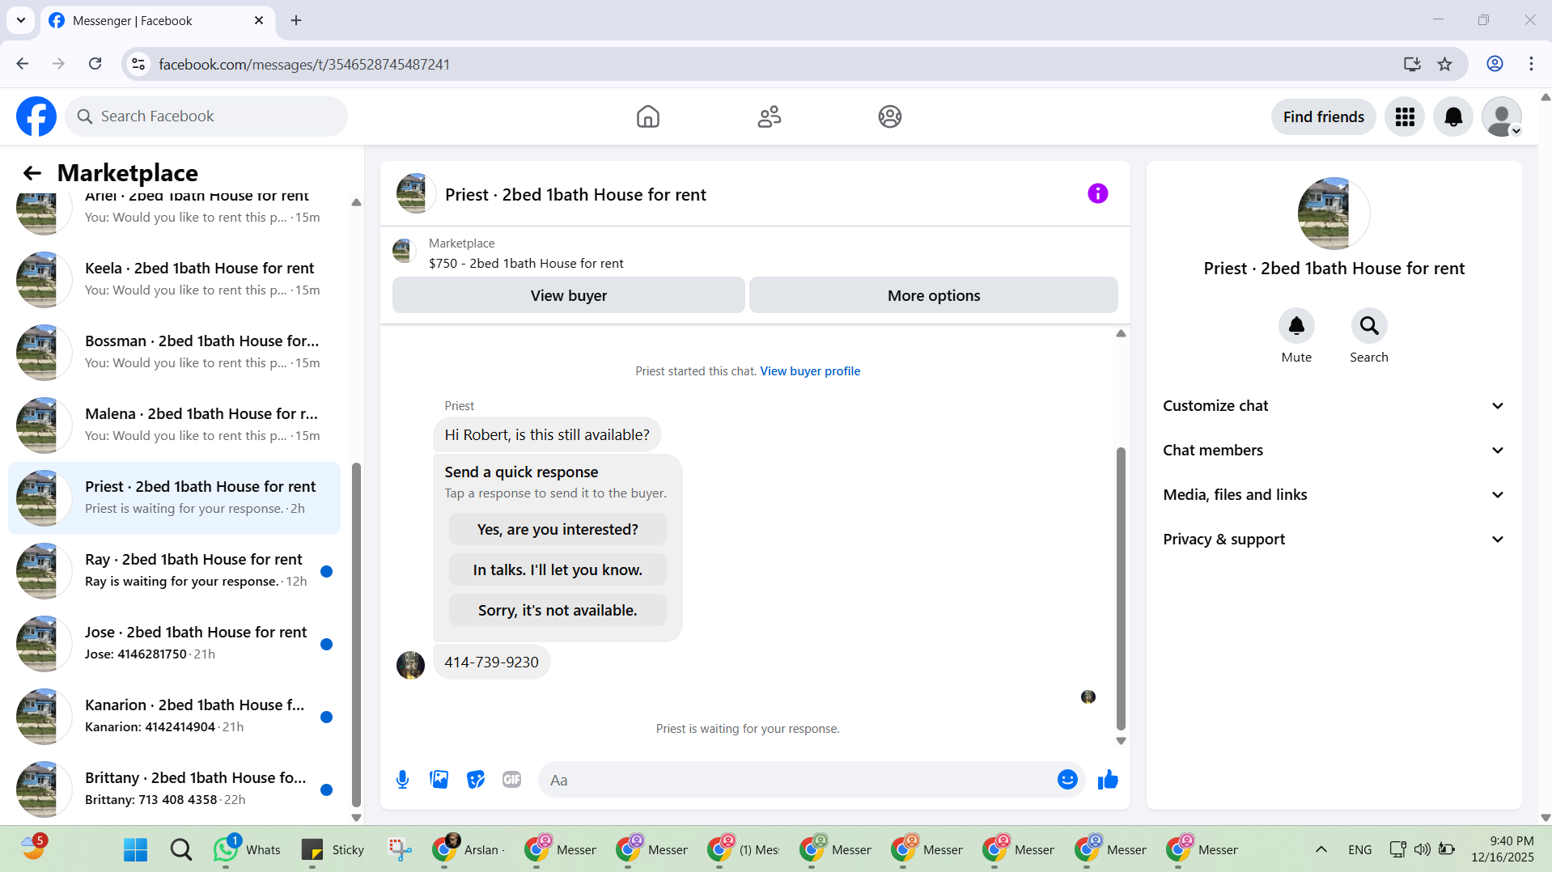Reload the page in the browser
Screen dimensions: 1552x872
point(95,64)
